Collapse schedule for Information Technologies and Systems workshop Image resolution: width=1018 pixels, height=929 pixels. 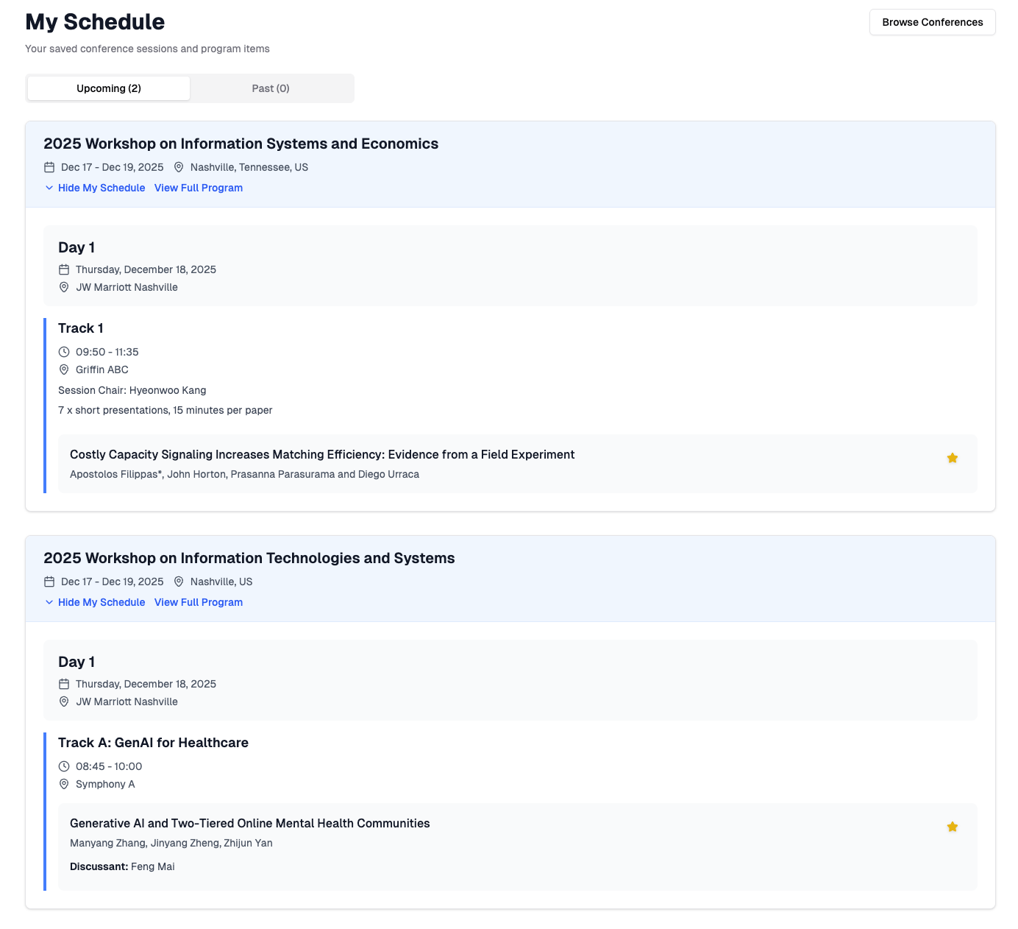[x=95, y=602]
